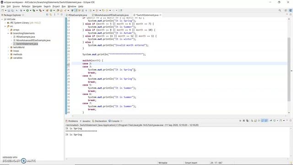293x165 pixels.
Task: Click the editor vertical scrollbar thumb
Action: click(x=289, y=69)
